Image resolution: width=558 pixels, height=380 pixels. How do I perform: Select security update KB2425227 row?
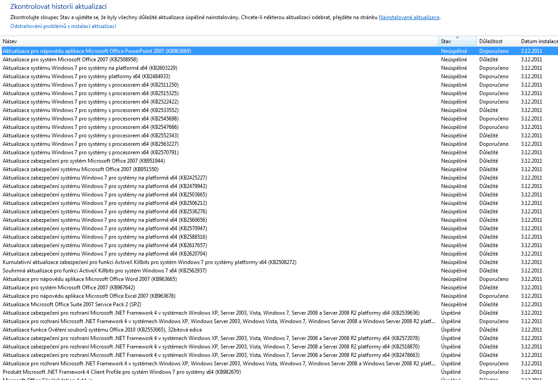click(x=279, y=178)
